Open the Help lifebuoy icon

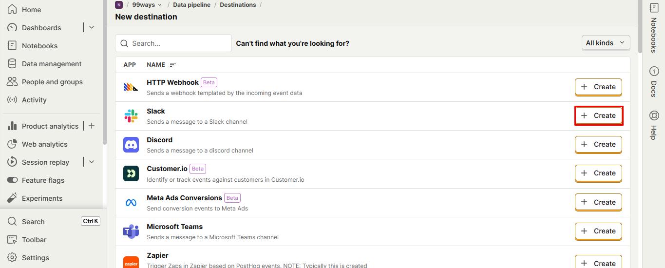point(654,115)
